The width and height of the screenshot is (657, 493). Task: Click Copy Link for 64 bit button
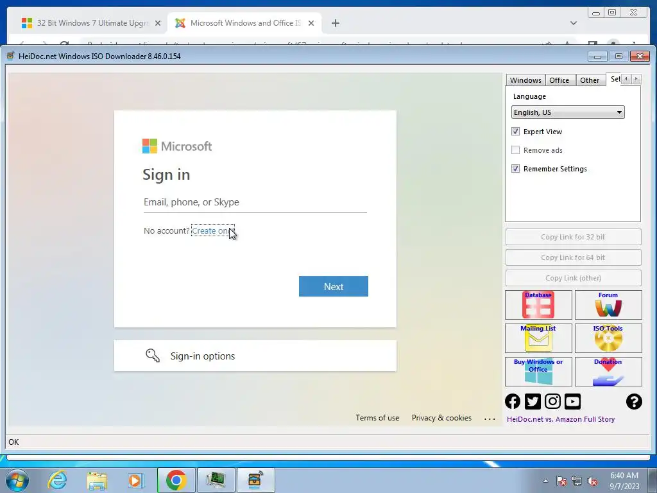point(573,257)
